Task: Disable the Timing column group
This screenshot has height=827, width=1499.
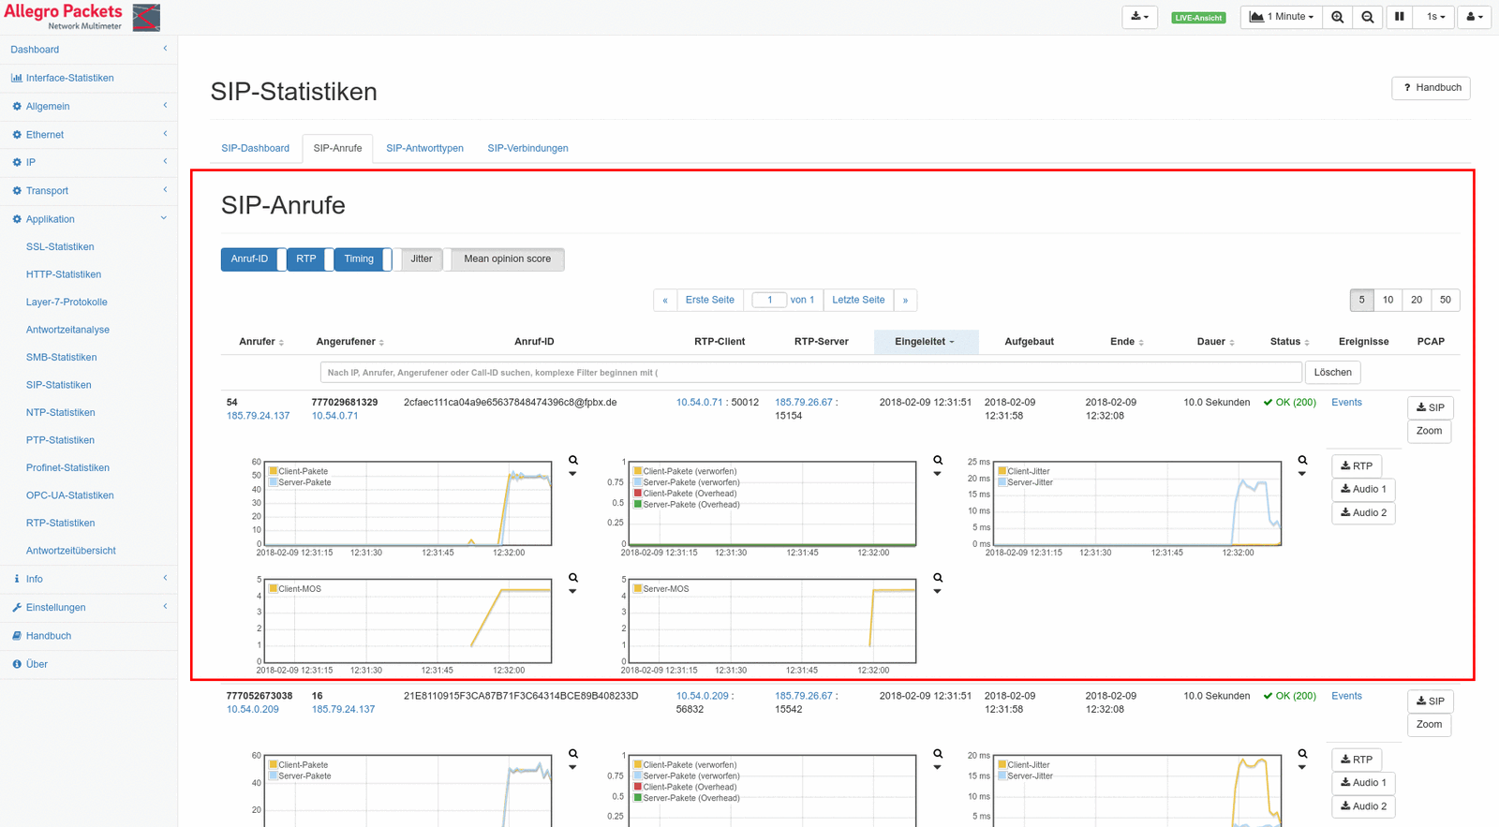Action: click(359, 259)
